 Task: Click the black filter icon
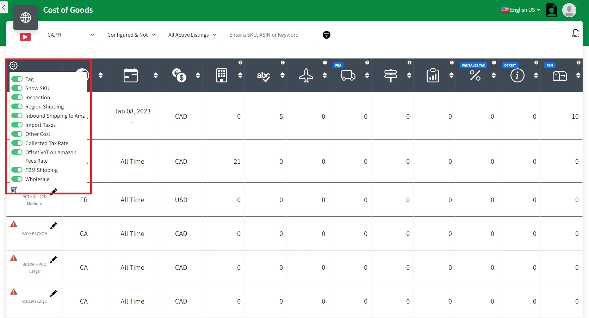[327, 35]
